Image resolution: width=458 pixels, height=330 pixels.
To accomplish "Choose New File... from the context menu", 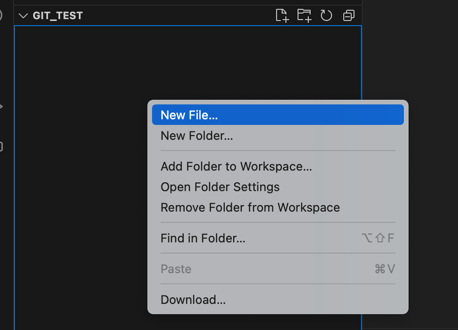I will point(278,115).
